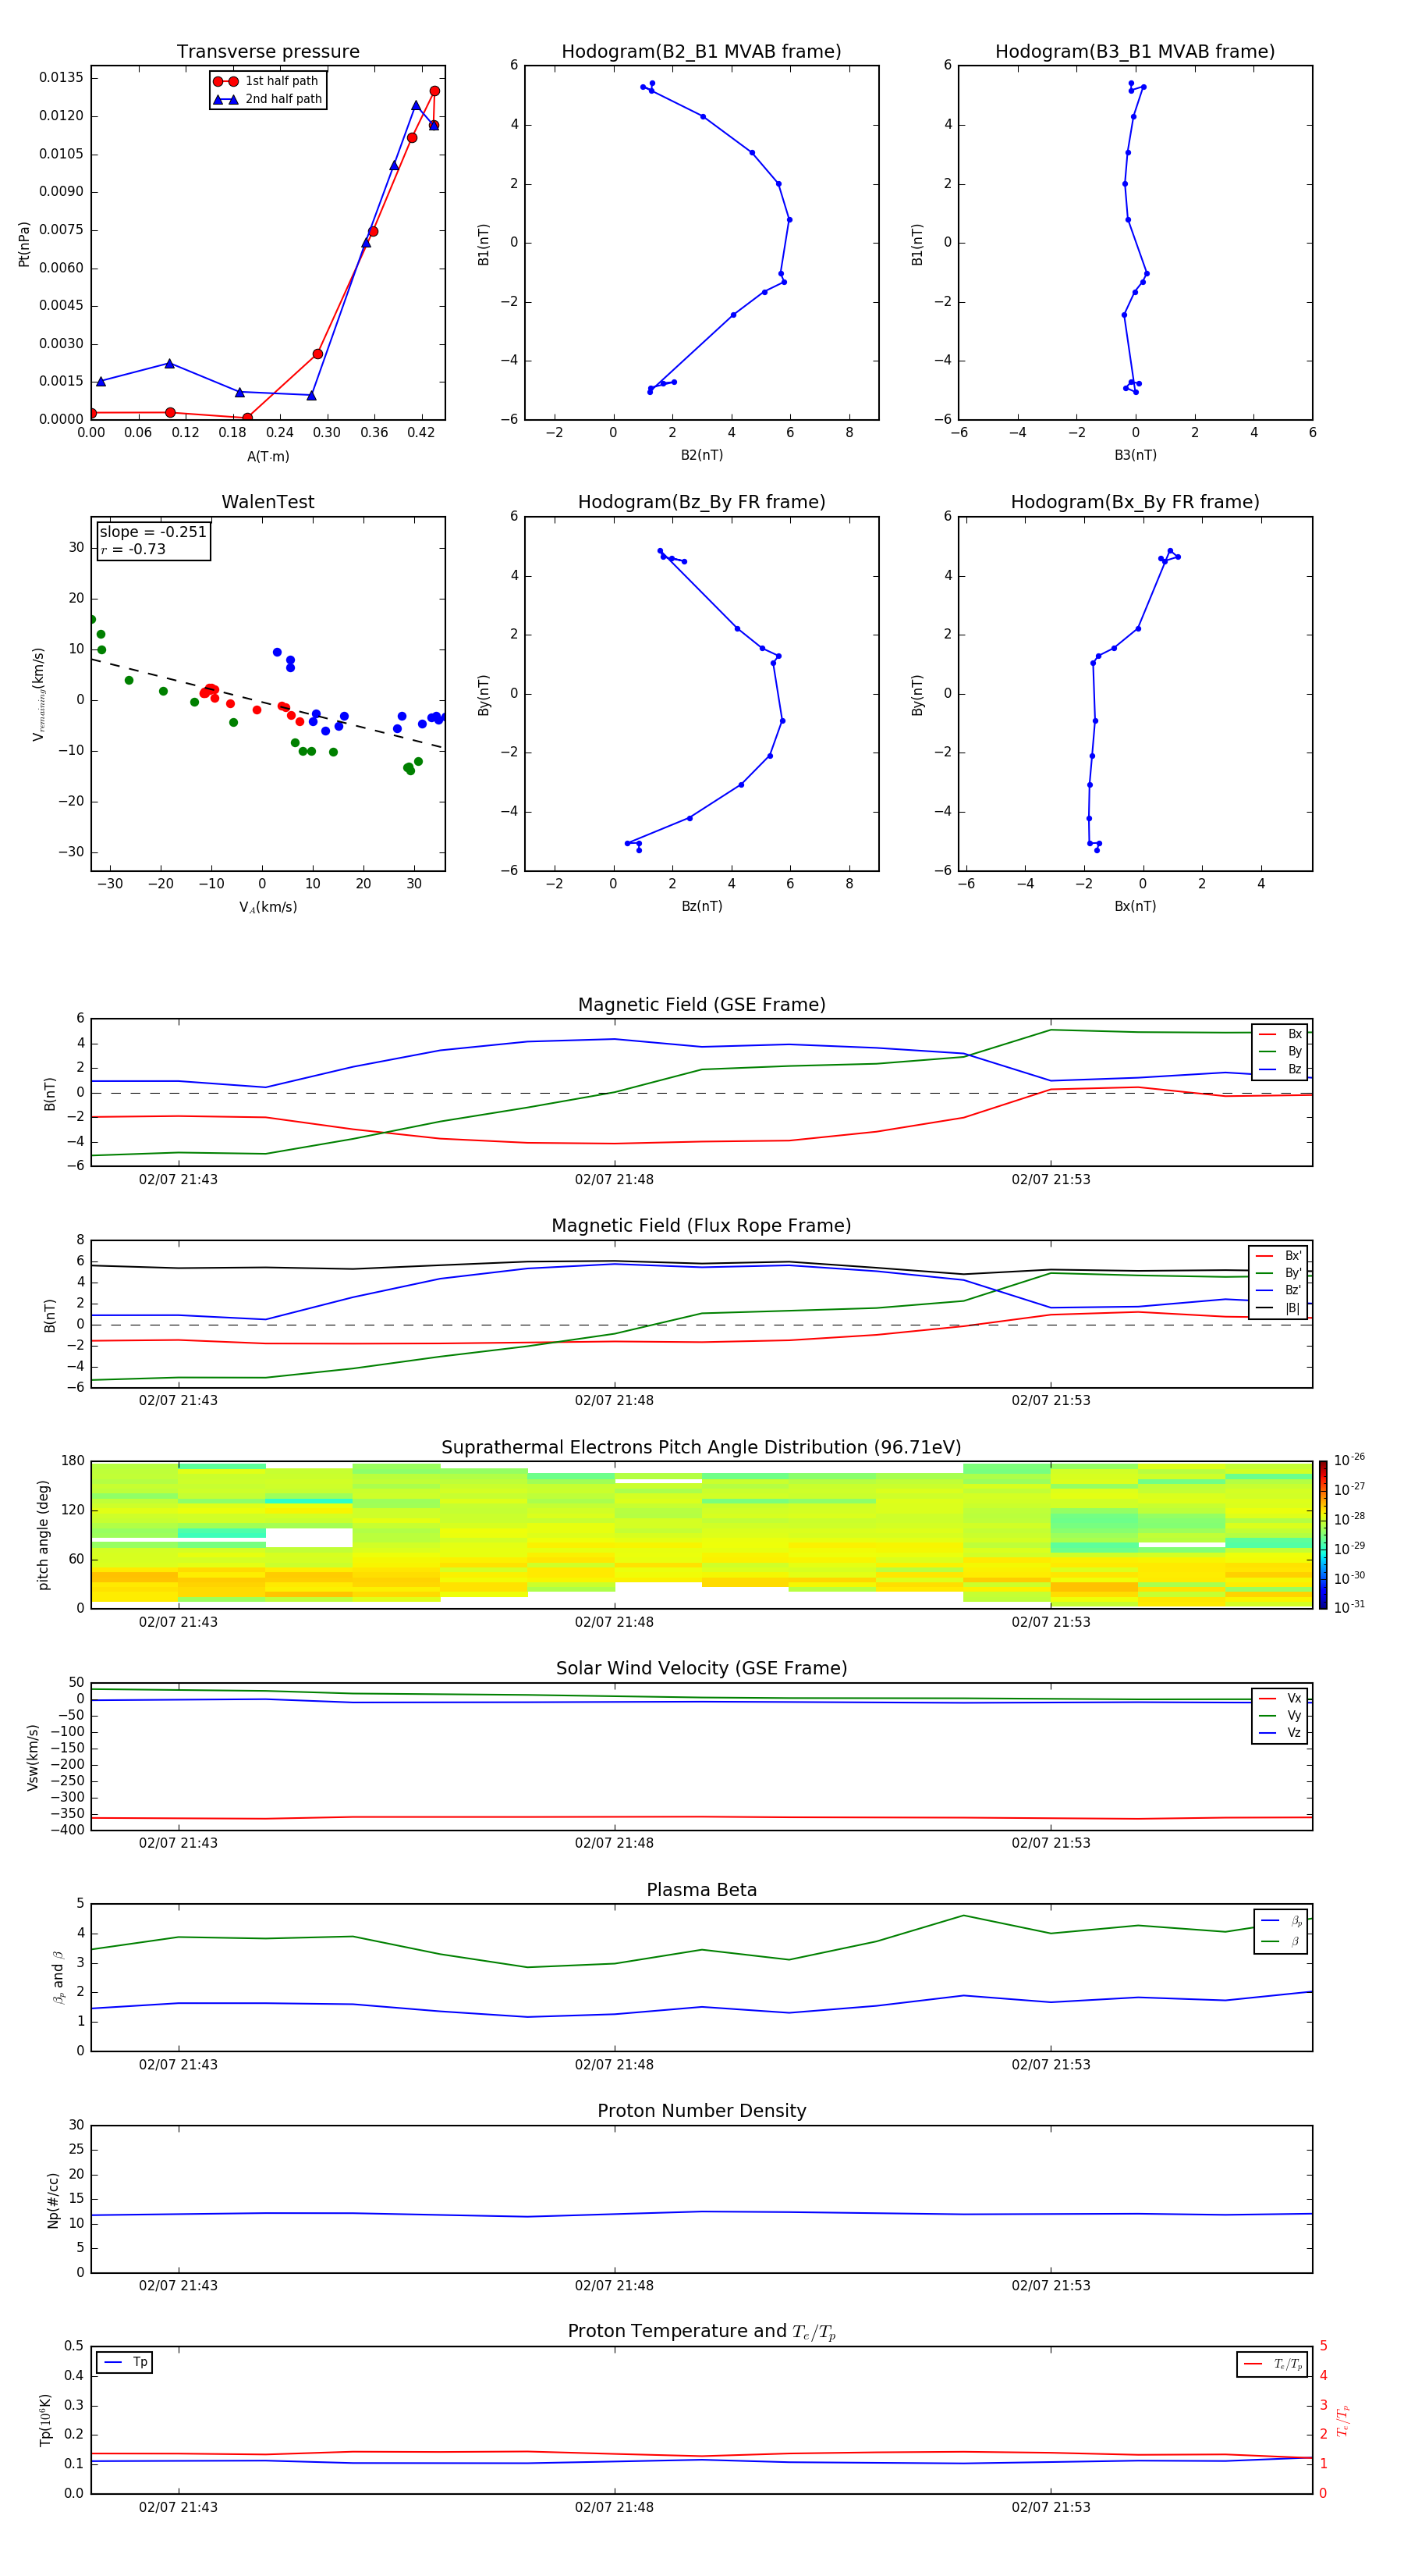Viewport: 1404px width, 2576px height.
Task: Click the Bx' legend entry in Flux Rope panel
Action: [1279, 1256]
